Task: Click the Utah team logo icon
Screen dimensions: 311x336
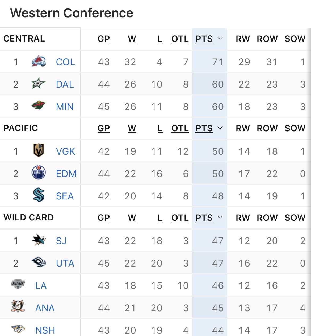Action: (x=39, y=263)
